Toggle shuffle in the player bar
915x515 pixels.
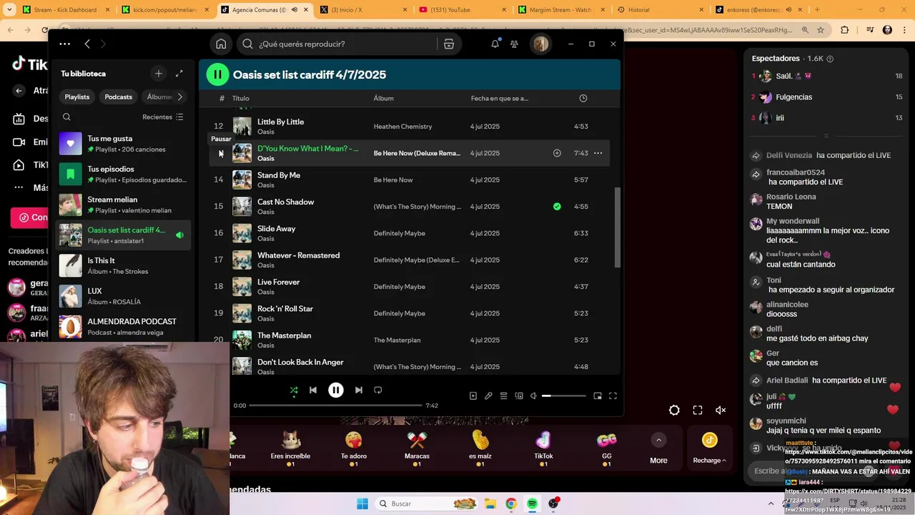point(293,390)
